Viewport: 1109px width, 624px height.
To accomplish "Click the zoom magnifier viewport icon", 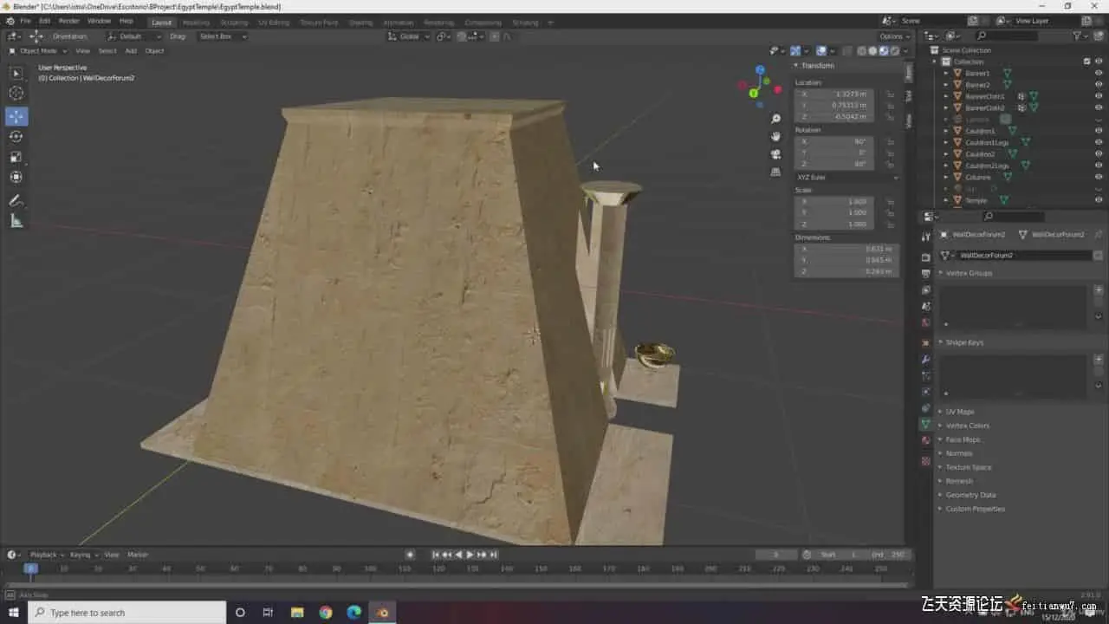I will pos(775,119).
